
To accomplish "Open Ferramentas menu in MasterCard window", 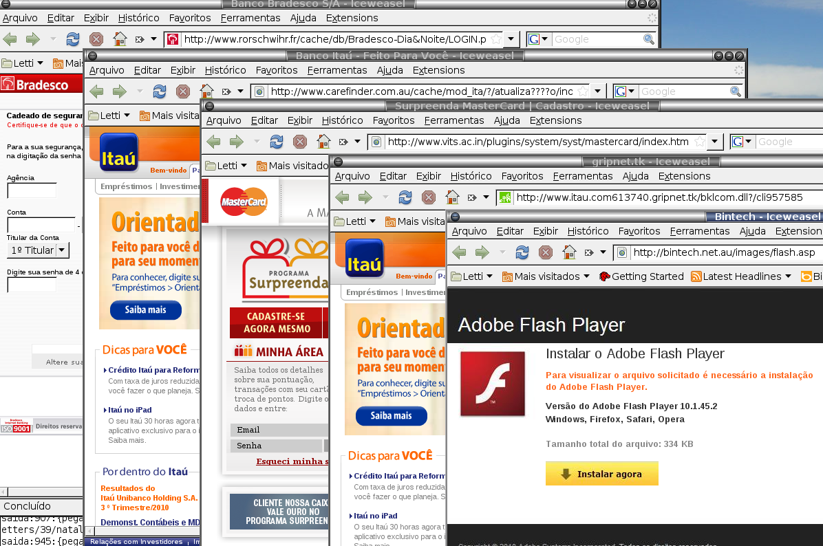I will pos(454,120).
